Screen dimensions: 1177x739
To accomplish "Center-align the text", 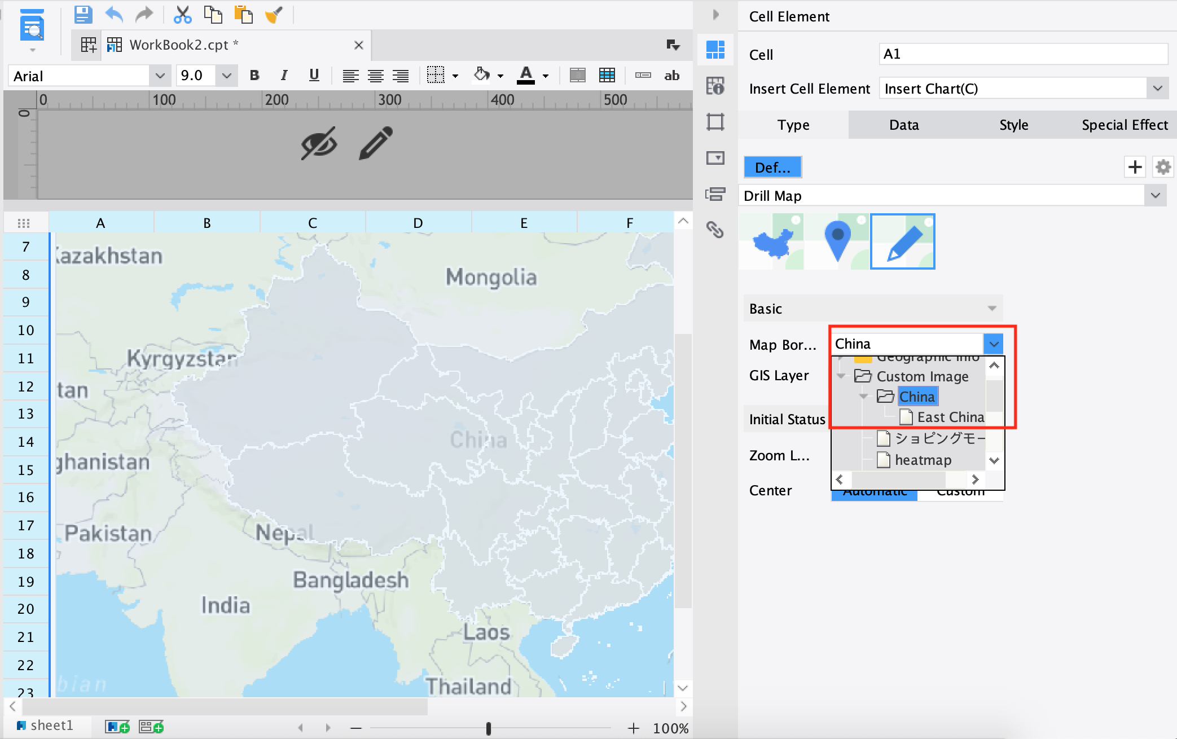I will 375,75.
